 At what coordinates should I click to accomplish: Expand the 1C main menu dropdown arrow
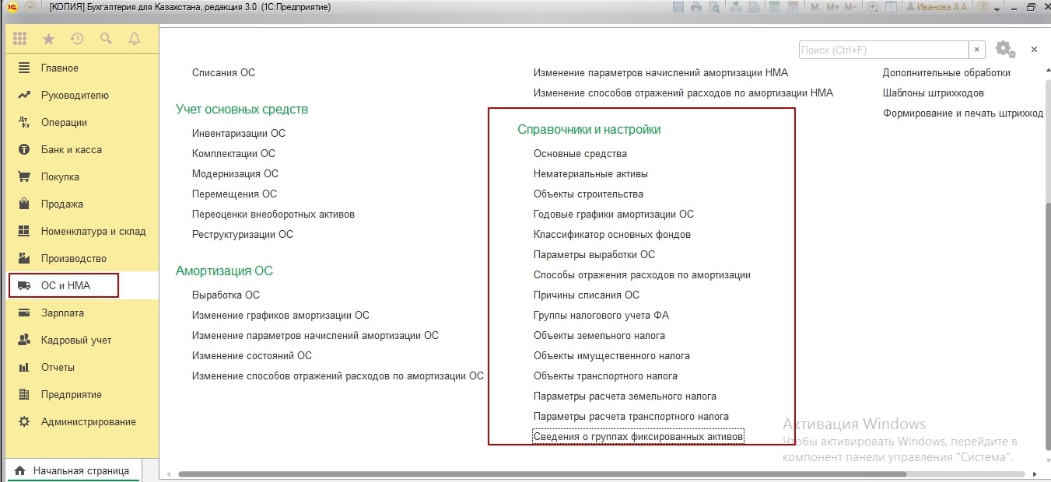click(x=30, y=7)
